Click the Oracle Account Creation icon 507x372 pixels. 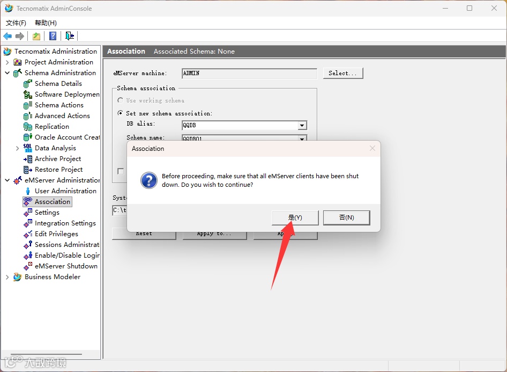[28, 137]
